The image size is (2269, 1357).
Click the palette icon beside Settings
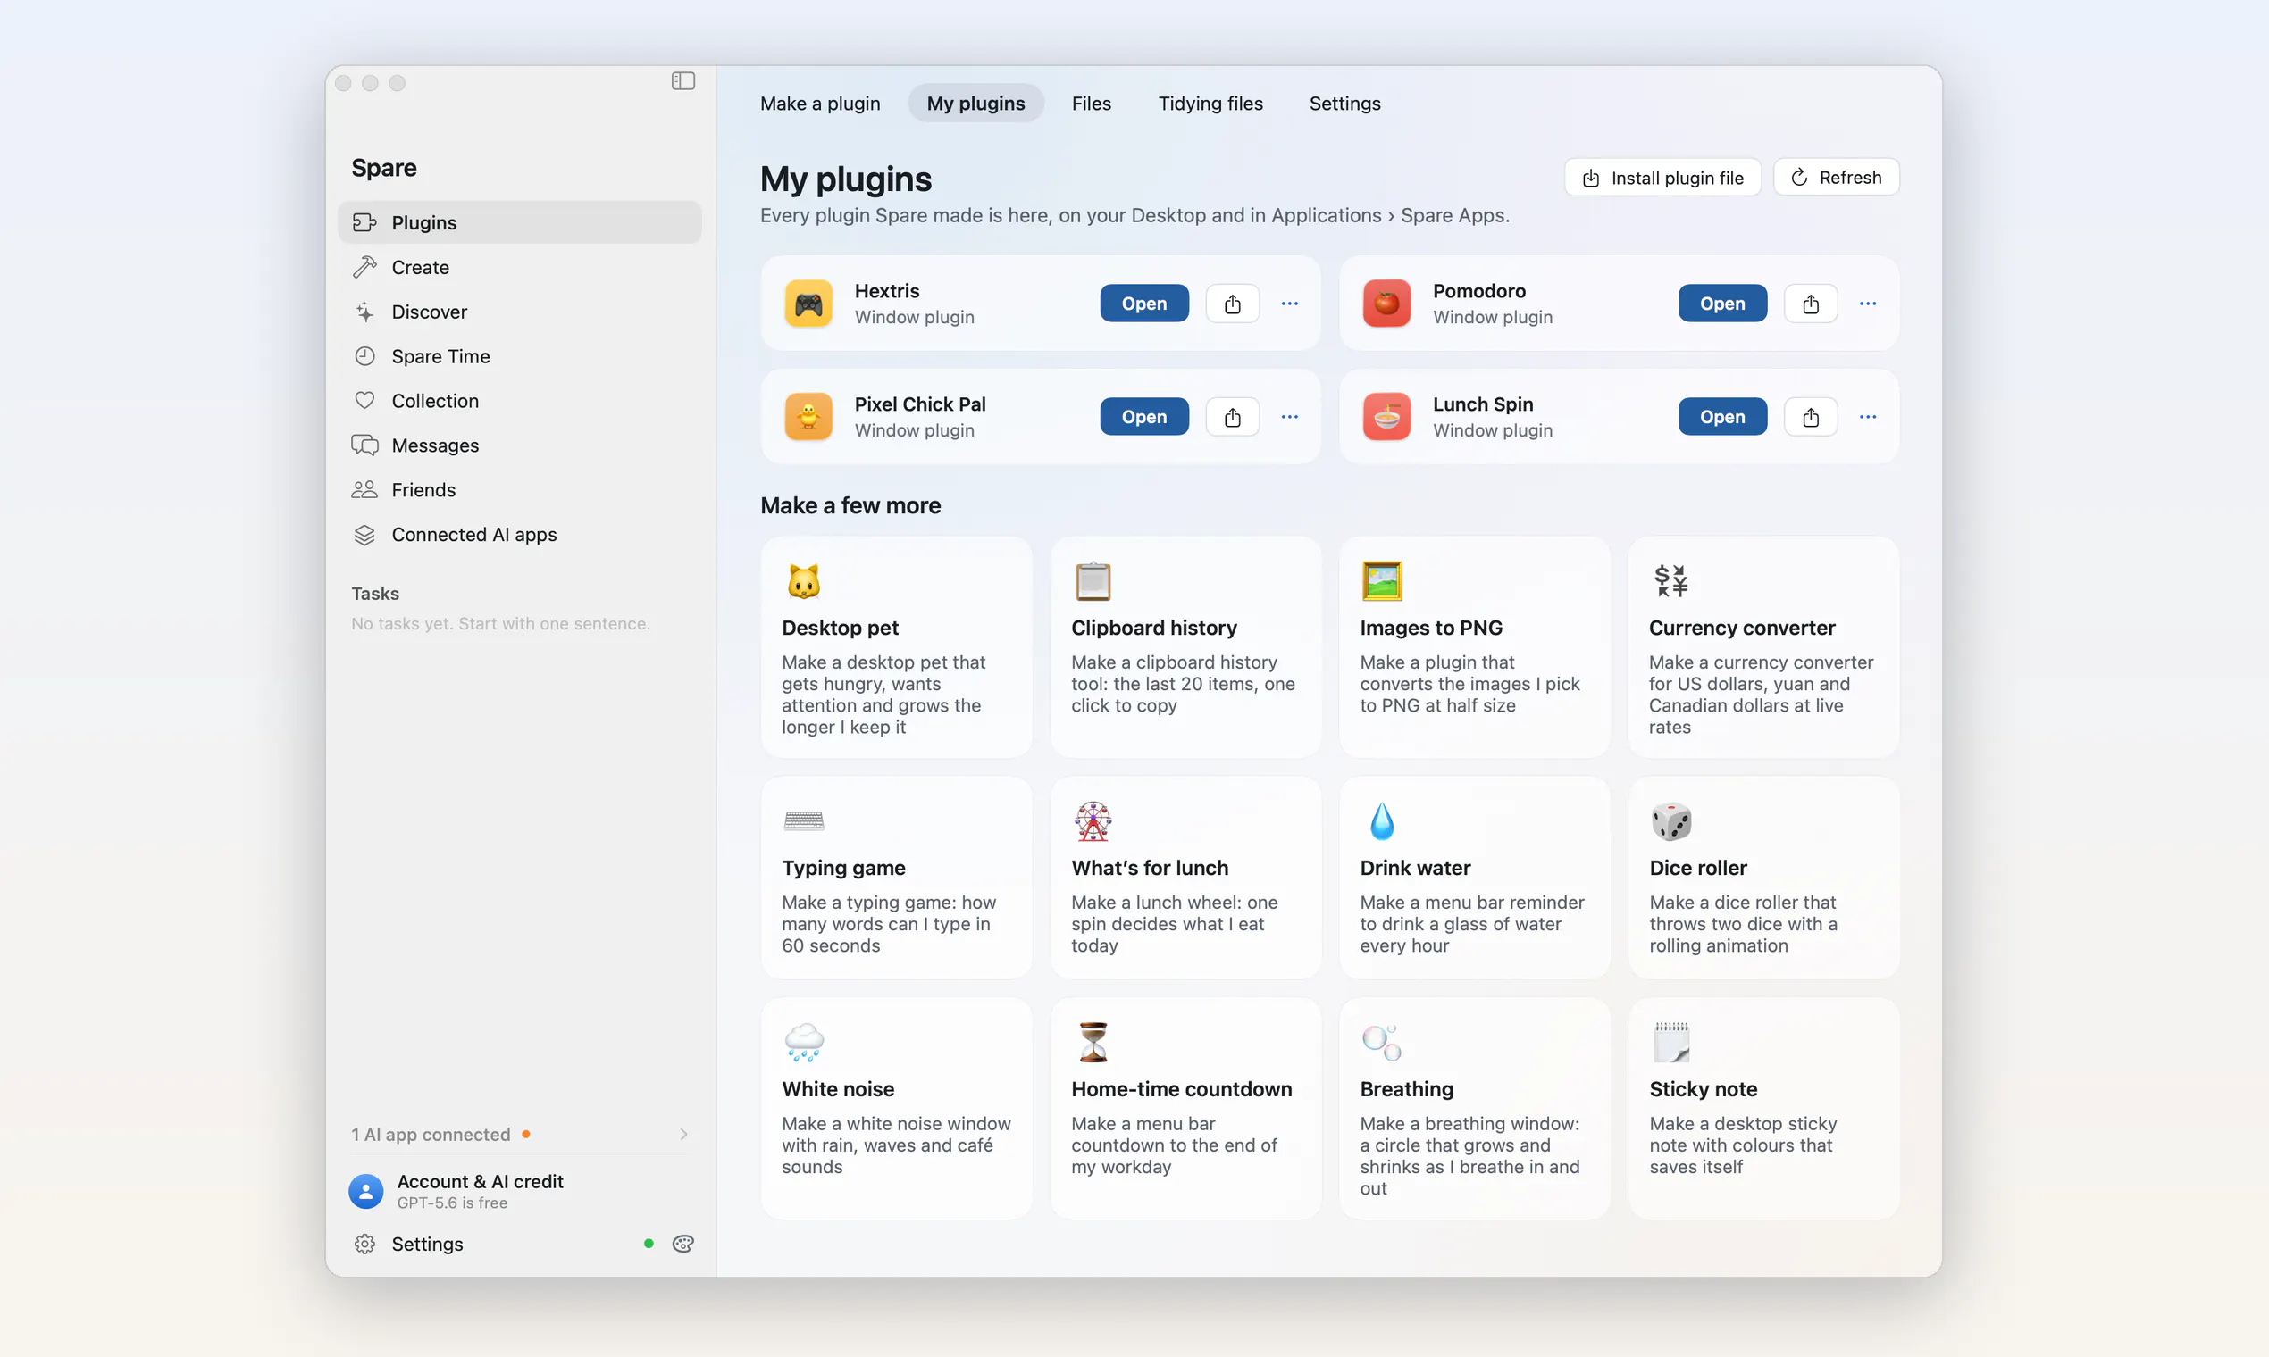point(682,1244)
